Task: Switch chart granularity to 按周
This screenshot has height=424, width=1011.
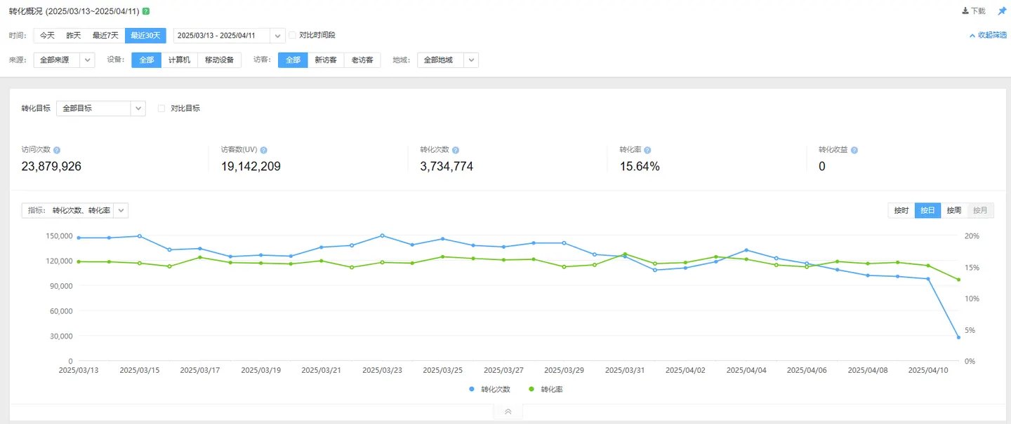Action: [x=953, y=210]
